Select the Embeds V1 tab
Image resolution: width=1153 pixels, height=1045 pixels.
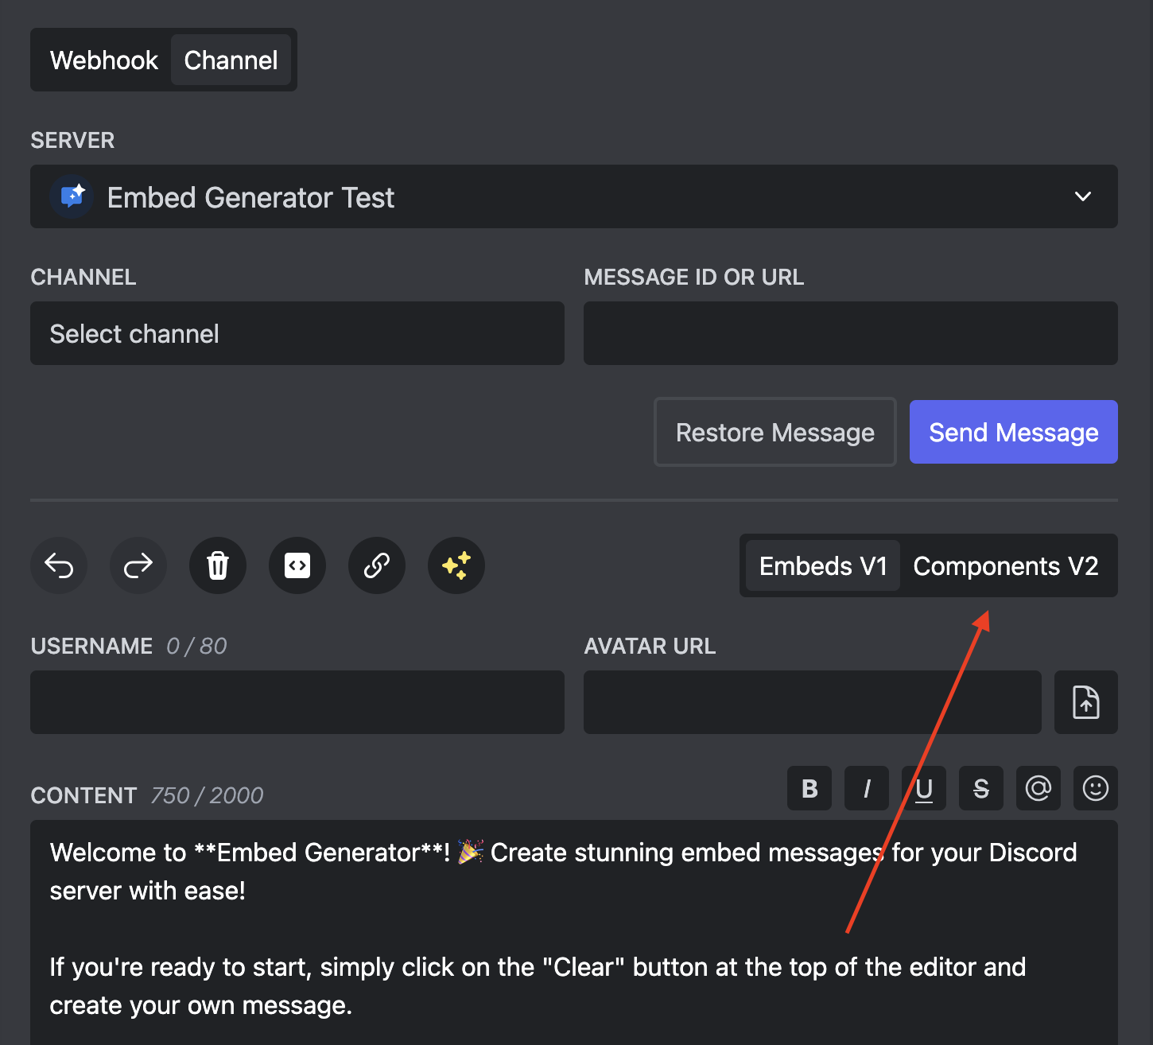click(x=823, y=565)
